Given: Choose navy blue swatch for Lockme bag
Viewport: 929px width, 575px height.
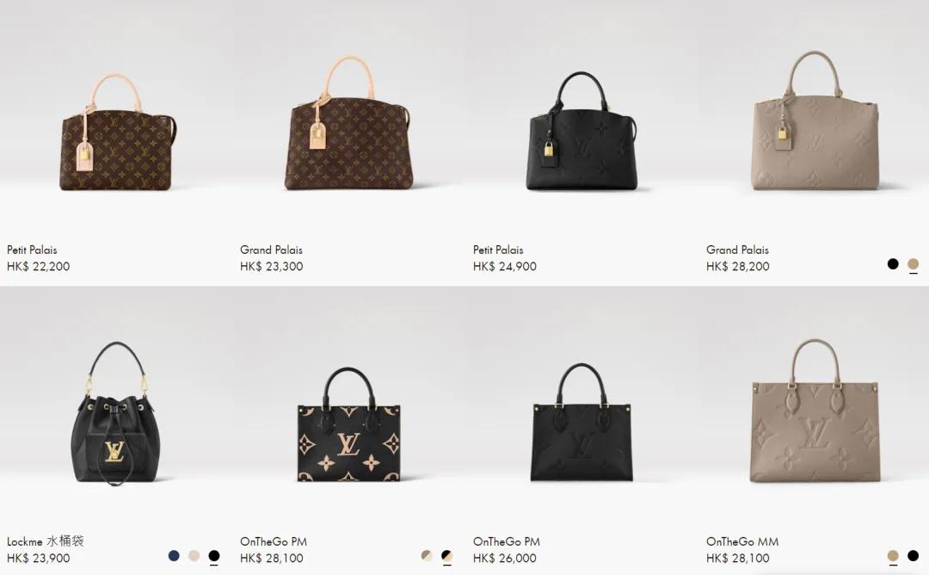Looking at the screenshot, I should click(x=174, y=555).
